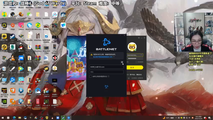Viewport: 213px width, 120px height.
Task: Select the WeChat desktop icon
Action: [29, 15]
